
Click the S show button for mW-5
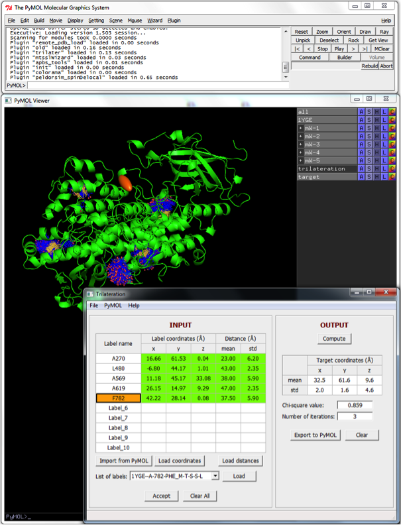pyautogui.click(x=369, y=160)
